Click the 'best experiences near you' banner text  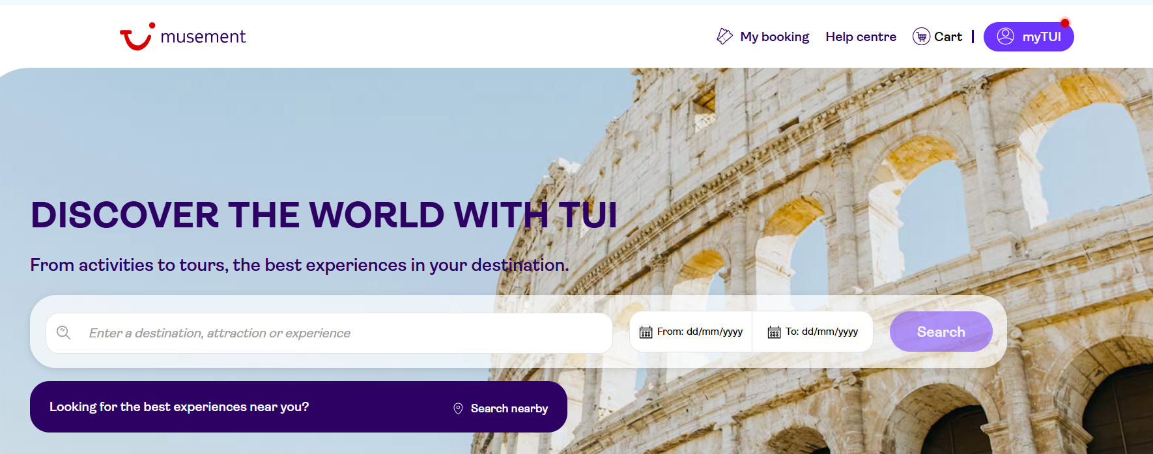[179, 406]
